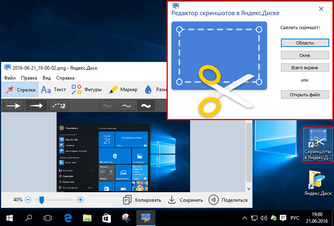Click the zoom out minus icon
334x226 pixels.
(28, 200)
